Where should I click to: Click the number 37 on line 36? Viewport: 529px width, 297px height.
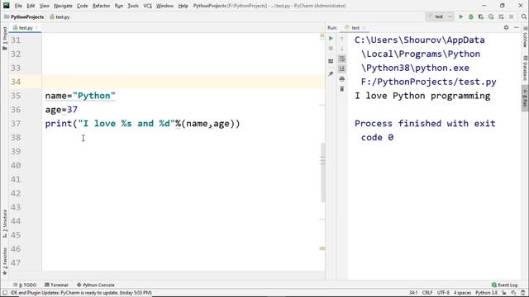(72, 110)
